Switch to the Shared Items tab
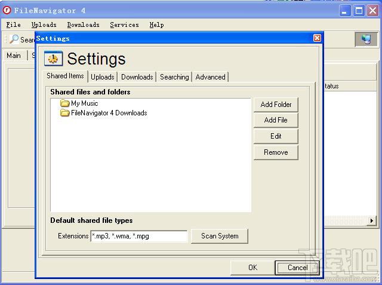The width and height of the screenshot is (382, 285). (x=65, y=76)
